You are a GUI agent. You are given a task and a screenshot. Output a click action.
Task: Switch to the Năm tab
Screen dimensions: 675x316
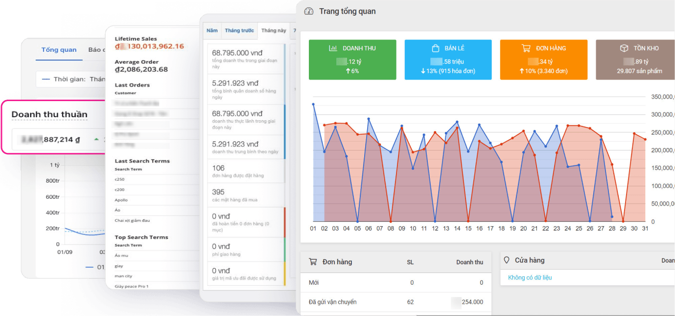click(x=212, y=31)
